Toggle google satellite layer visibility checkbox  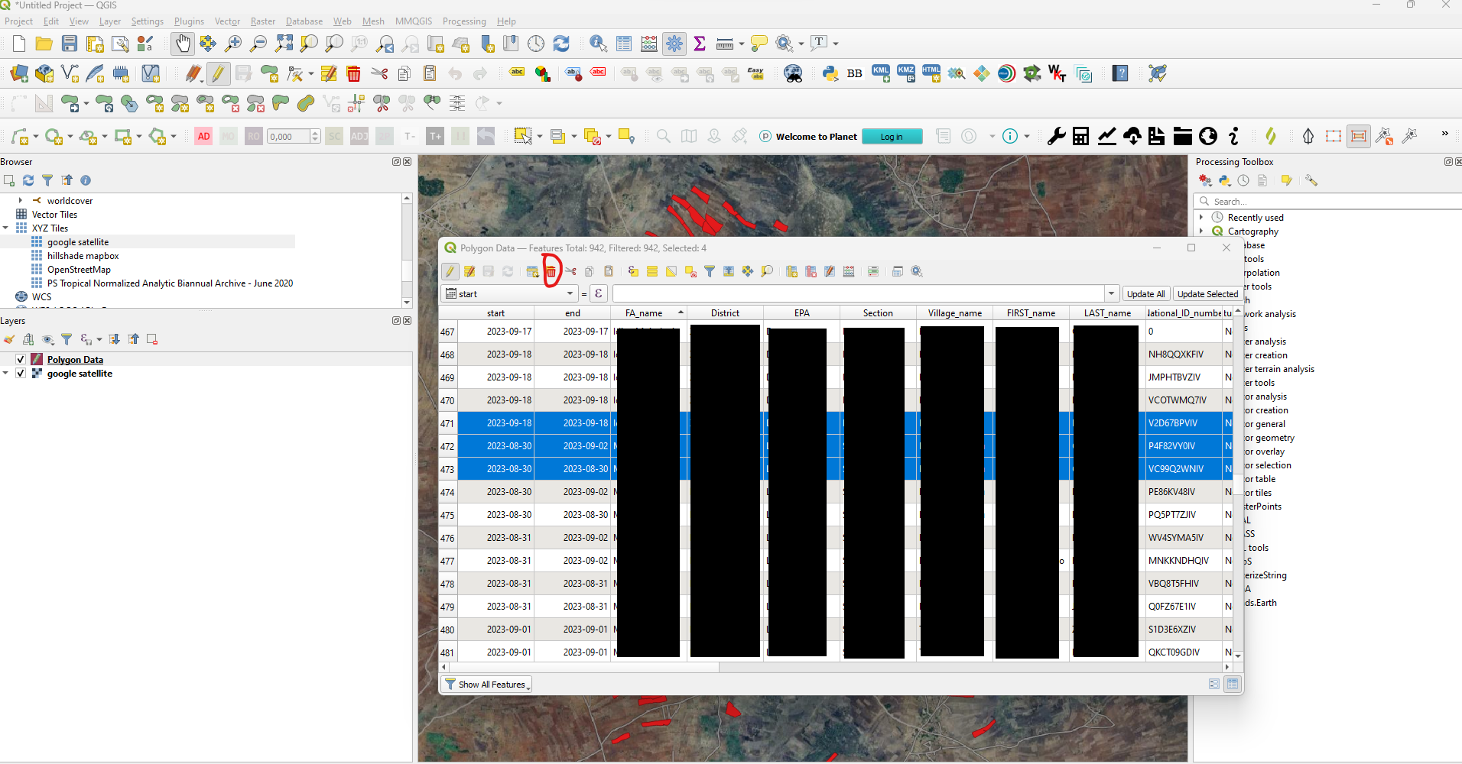pos(21,374)
